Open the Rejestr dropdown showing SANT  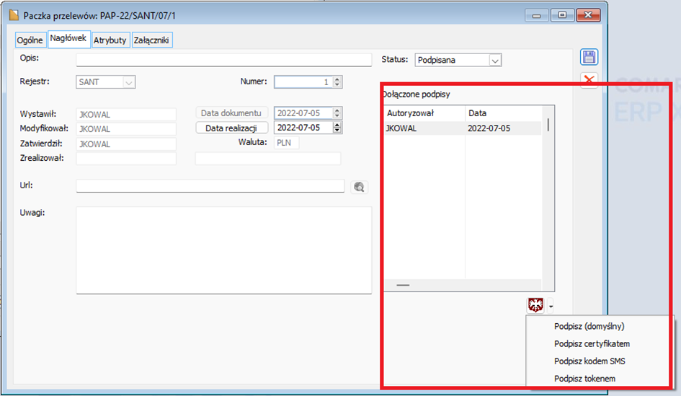click(x=128, y=82)
